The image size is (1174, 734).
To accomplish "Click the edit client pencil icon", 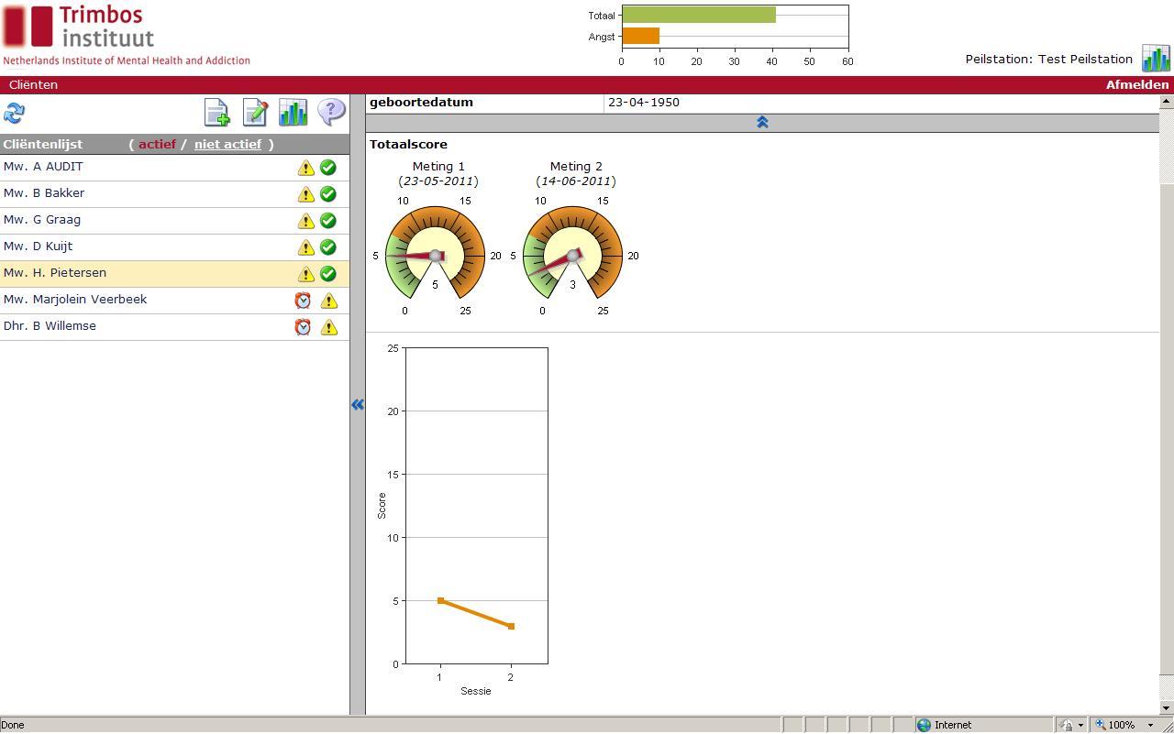I will tap(255, 113).
